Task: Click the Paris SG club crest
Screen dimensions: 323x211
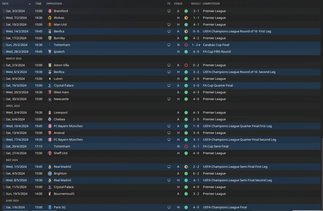Action: click(50, 207)
